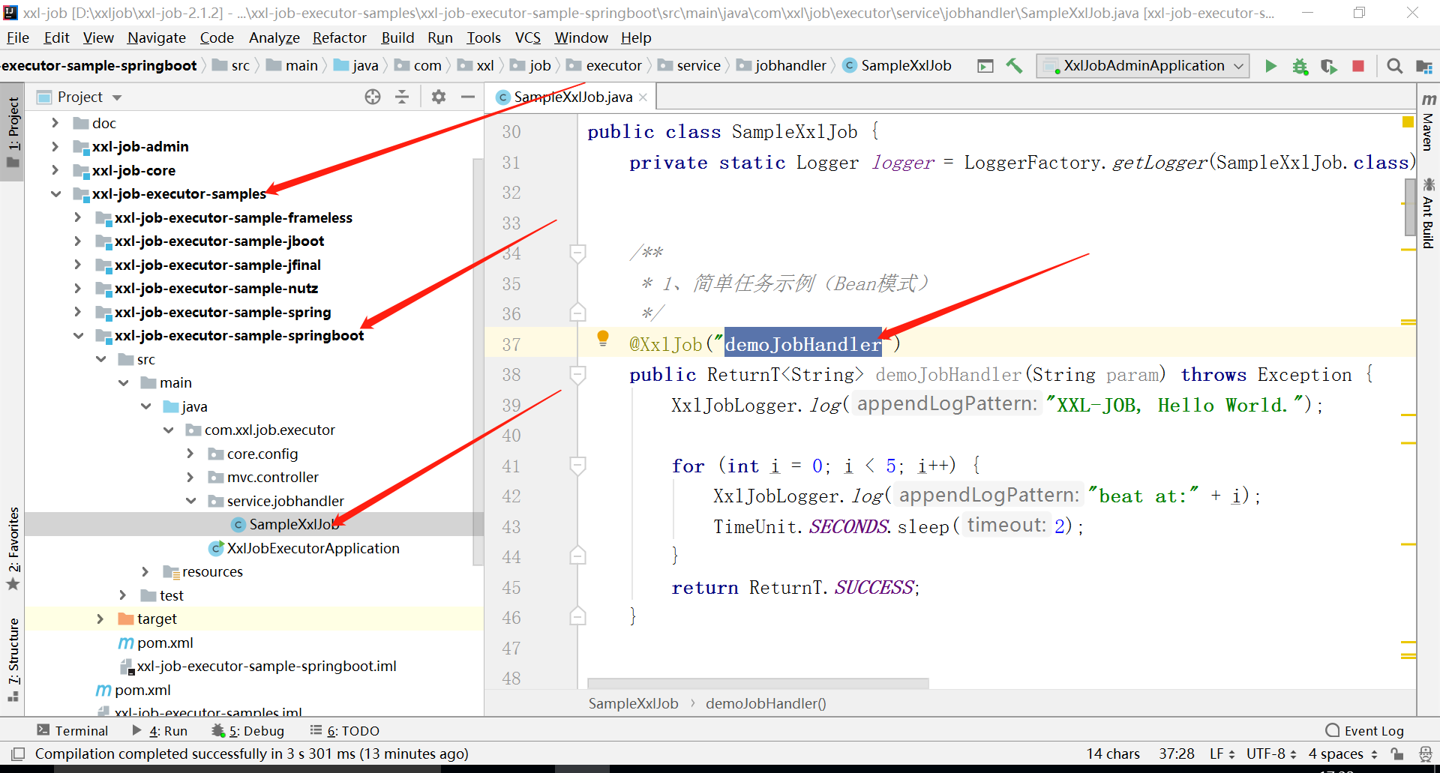This screenshot has width=1440, height=773.
Task: Open the VCS menu
Action: coord(527,37)
